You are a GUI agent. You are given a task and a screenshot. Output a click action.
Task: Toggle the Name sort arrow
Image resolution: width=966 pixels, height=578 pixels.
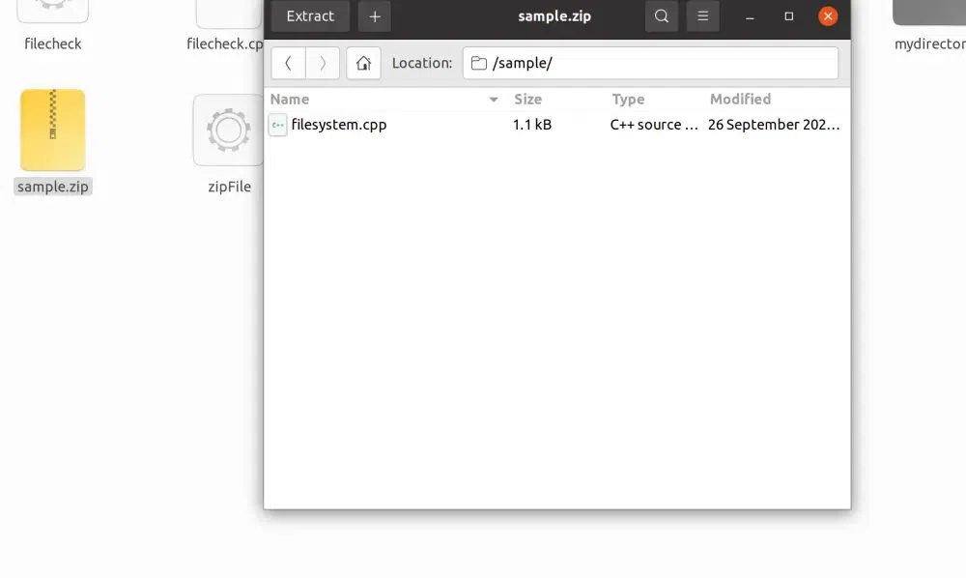tap(494, 100)
